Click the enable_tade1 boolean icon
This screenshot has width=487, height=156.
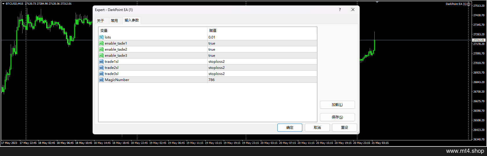coord(101,43)
